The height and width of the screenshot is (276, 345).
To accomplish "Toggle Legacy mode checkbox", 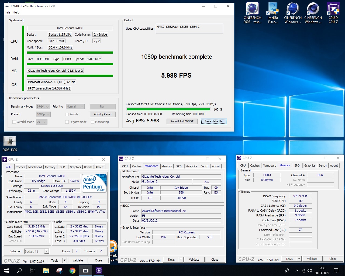I will [67, 122].
